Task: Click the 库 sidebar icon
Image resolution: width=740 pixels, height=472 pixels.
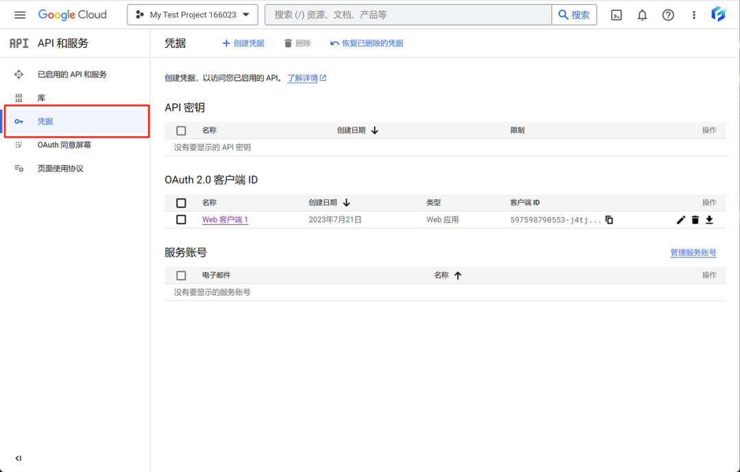Action: 19,98
